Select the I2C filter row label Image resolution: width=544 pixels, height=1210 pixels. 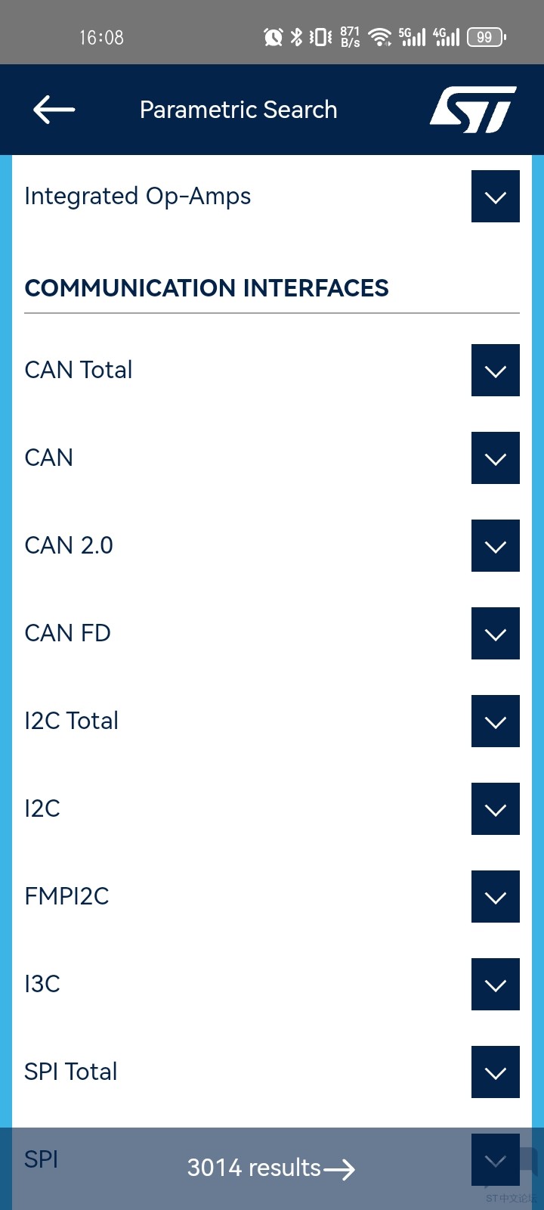[42, 808]
